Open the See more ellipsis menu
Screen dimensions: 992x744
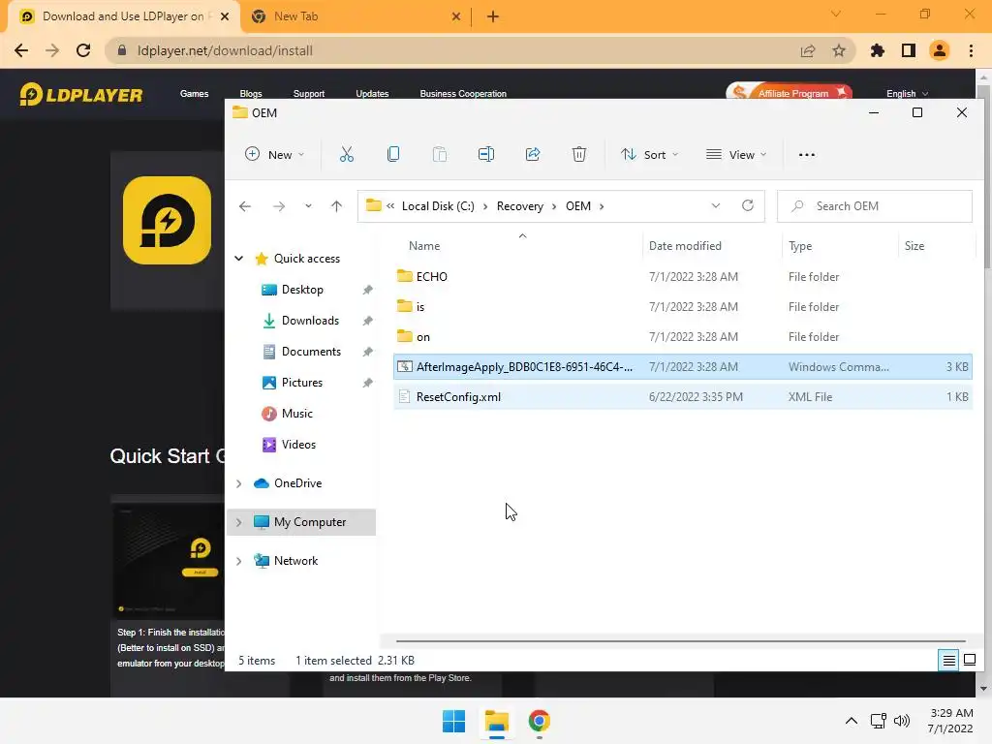[807, 154]
